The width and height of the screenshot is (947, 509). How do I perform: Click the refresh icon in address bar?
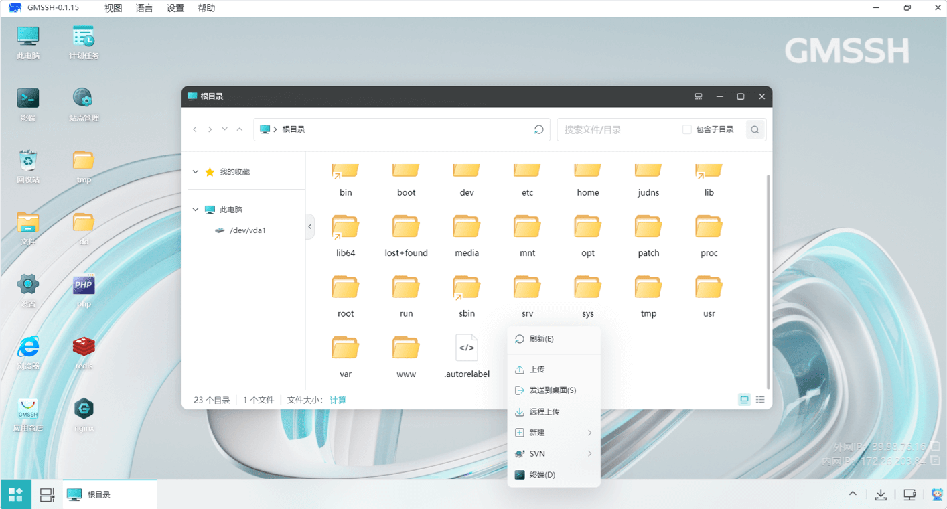click(538, 129)
